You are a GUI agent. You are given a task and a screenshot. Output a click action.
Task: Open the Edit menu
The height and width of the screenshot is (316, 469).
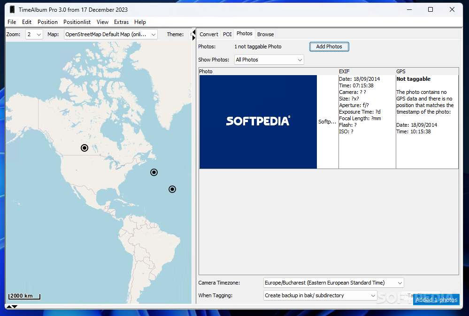coord(27,22)
